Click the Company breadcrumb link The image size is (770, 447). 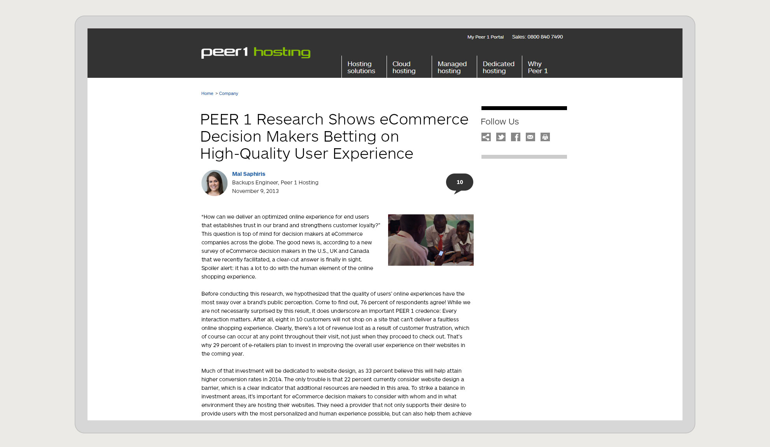(x=228, y=93)
